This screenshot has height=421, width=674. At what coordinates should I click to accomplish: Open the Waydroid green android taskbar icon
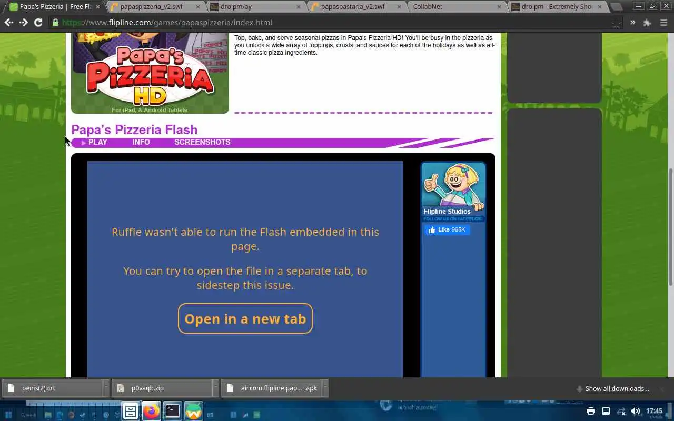pos(194,411)
